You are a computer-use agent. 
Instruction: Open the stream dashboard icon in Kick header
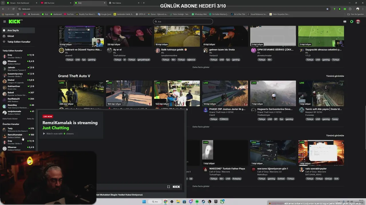pos(345,22)
